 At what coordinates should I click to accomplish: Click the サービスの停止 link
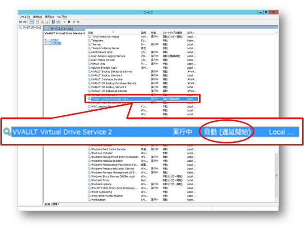point(51,40)
